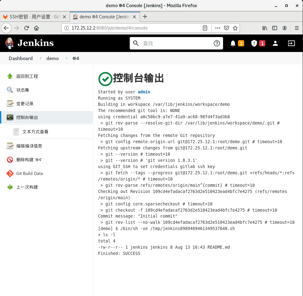Open Firefox hamburger menu
Screen dimensions: 303x296
pos(297,28)
